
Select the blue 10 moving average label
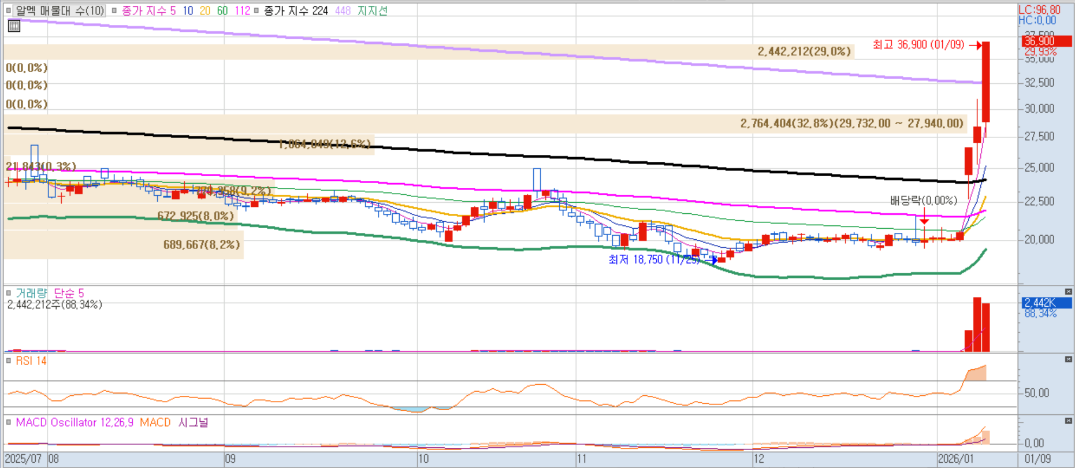tap(188, 10)
